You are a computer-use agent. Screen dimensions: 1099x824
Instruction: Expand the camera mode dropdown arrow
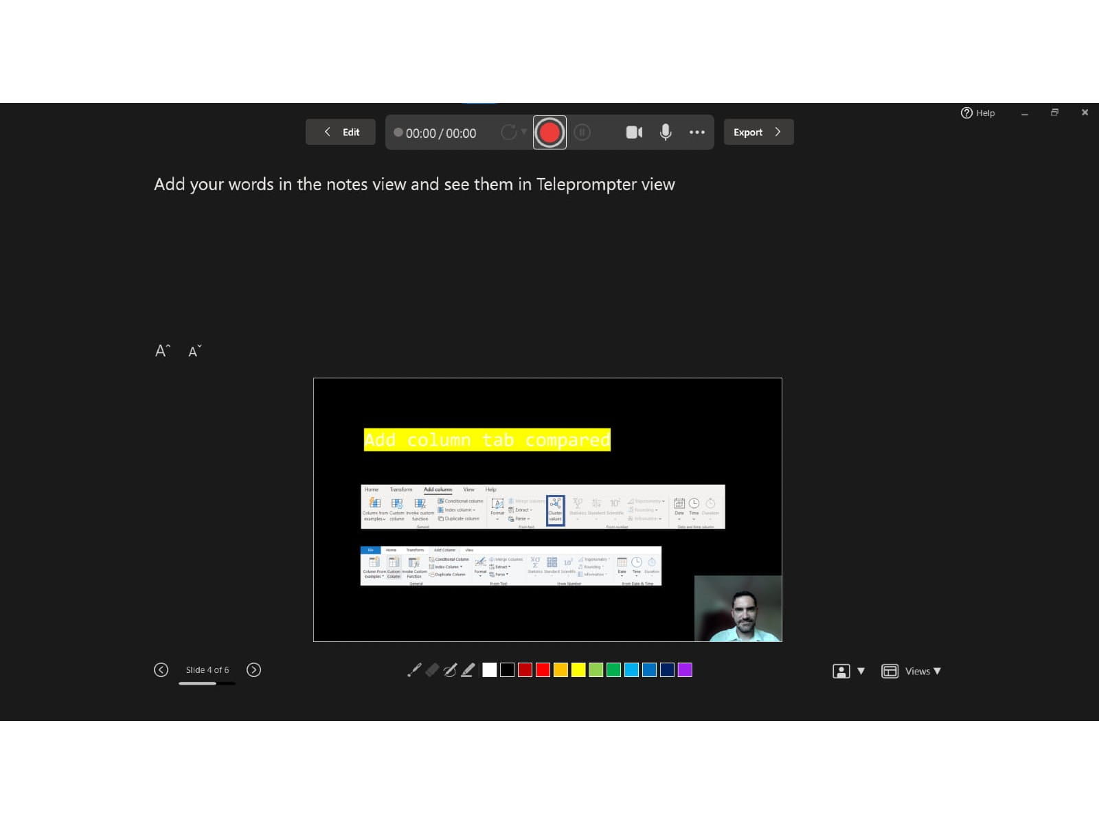coord(861,671)
